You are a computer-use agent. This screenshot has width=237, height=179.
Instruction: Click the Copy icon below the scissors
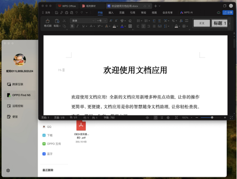[64, 26]
